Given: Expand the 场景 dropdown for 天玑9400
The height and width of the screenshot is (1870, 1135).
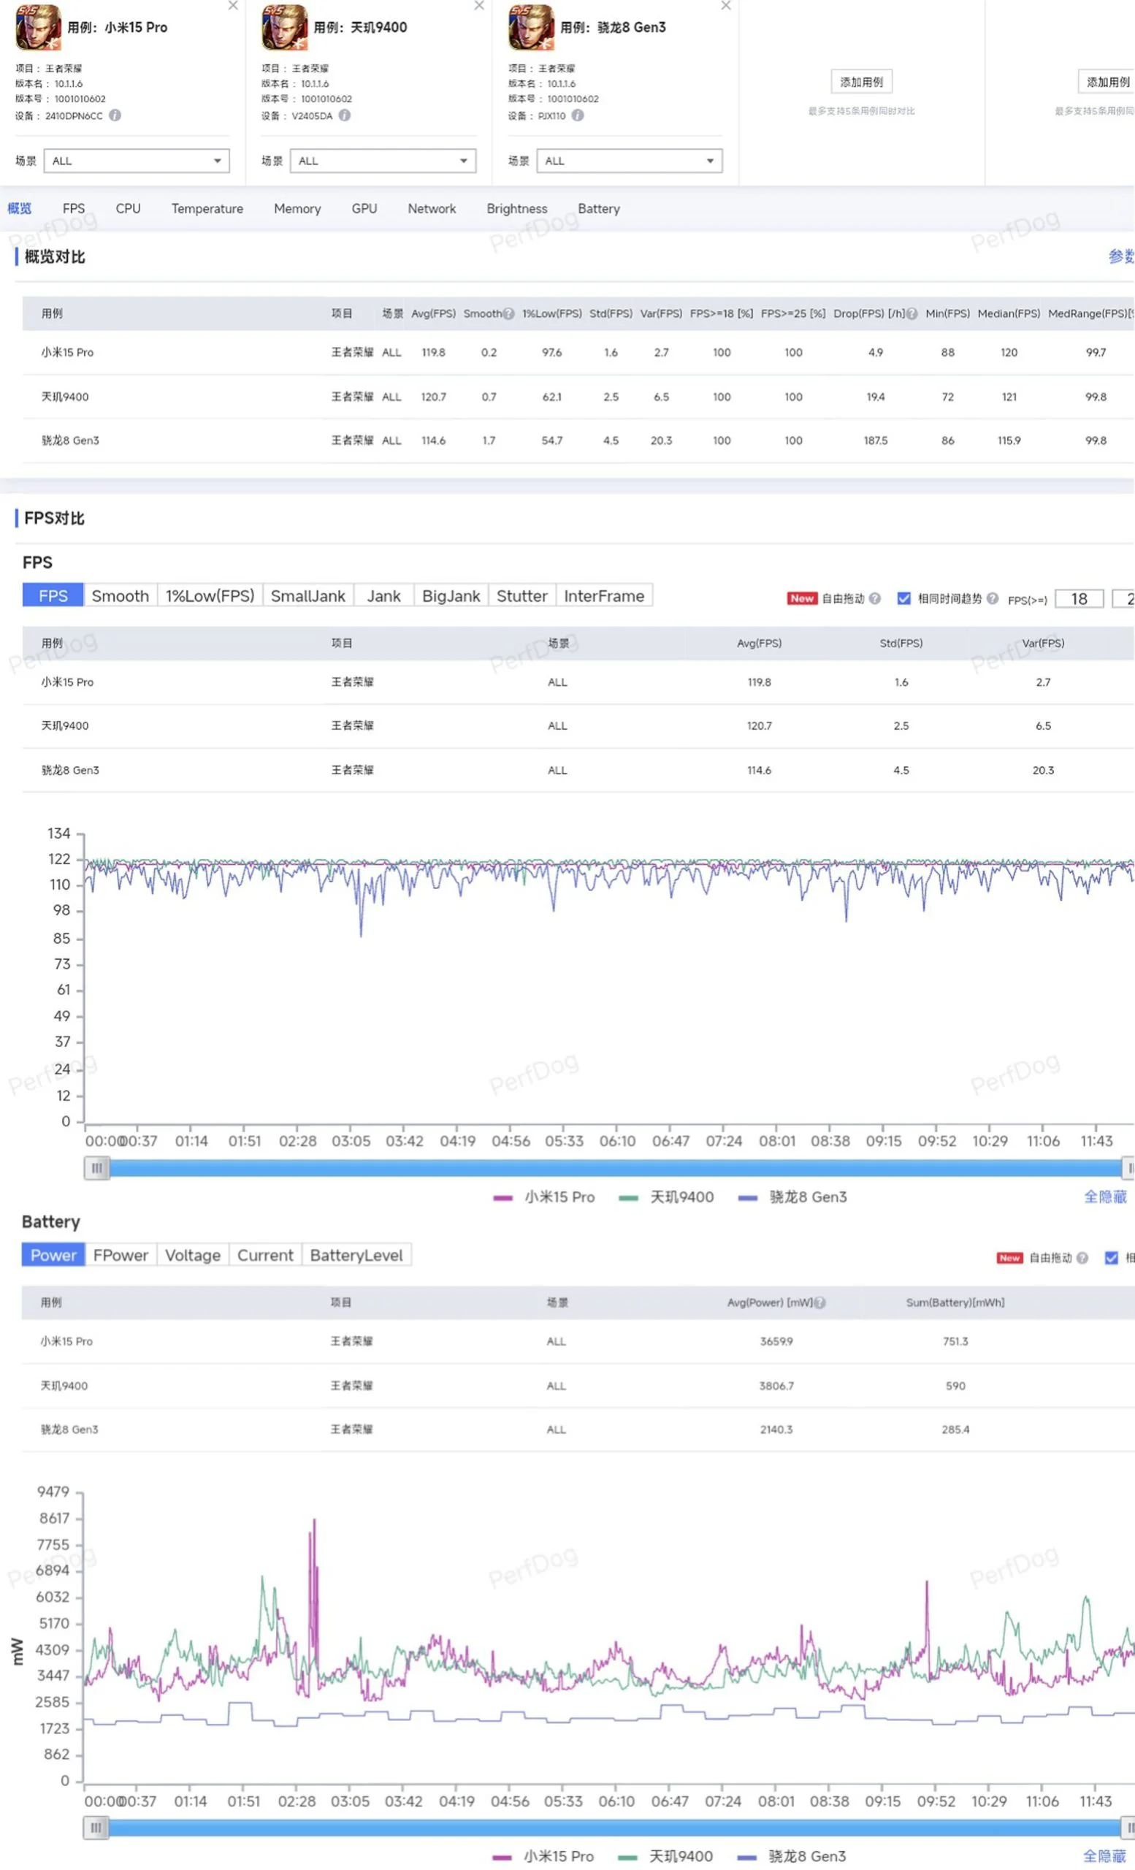Looking at the screenshot, I should point(383,161).
